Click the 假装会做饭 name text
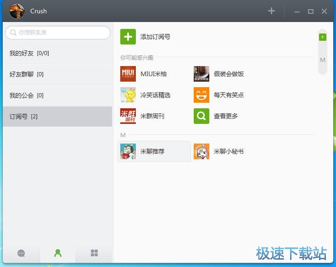336x267 pixels. [229, 74]
